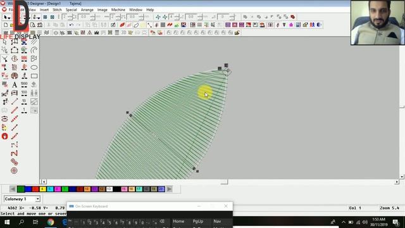This screenshot has width=405, height=228.
Task: Open taskbar Search
Action: pos(22,222)
